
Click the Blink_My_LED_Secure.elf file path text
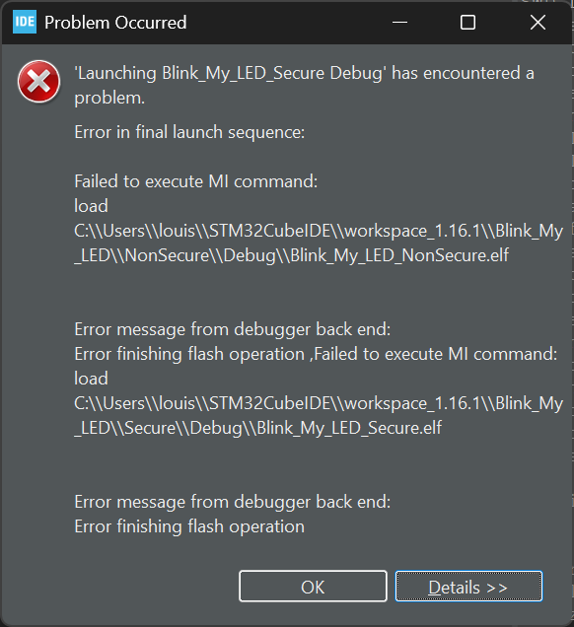(319, 415)
